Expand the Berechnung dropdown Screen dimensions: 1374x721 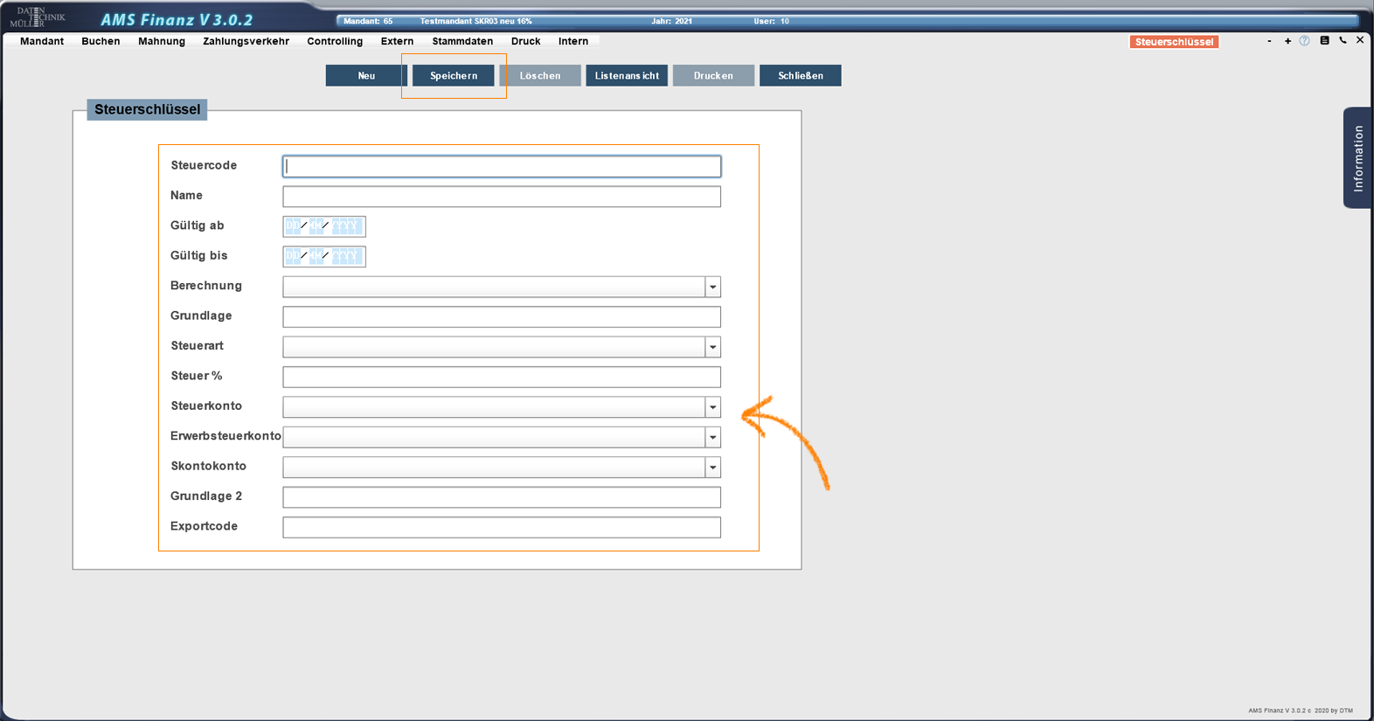point(712,288)
